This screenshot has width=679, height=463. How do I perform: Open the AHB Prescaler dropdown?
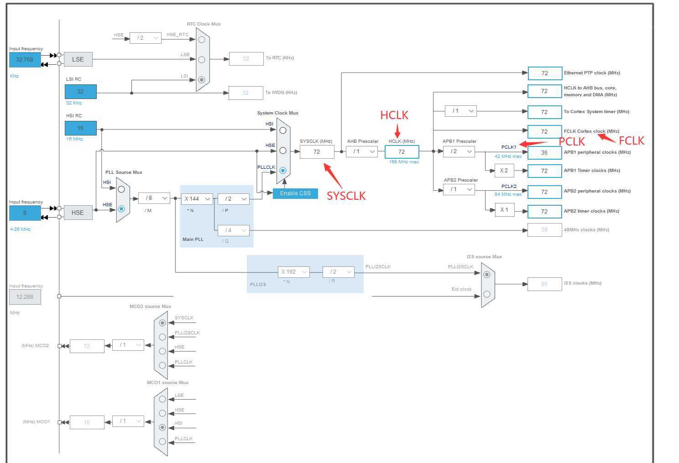(362, 151)
